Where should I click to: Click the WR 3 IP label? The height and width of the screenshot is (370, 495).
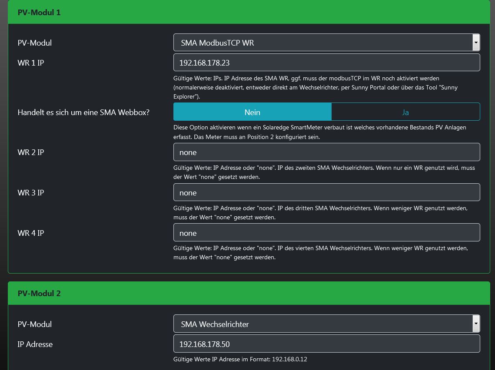click(31, 193)
